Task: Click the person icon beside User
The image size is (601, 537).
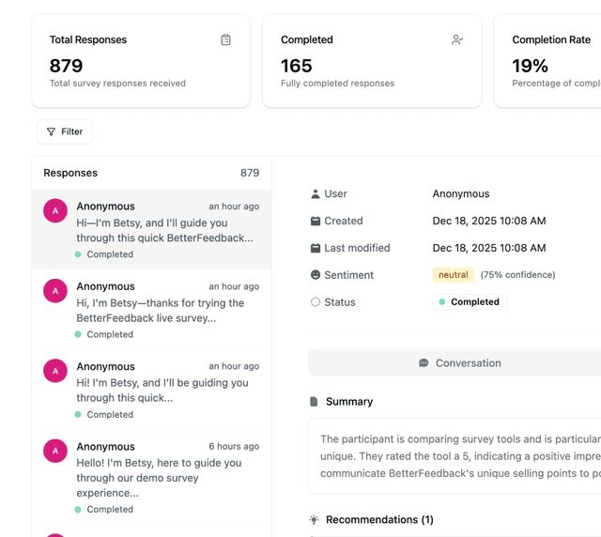Action: tap(316, 194)
